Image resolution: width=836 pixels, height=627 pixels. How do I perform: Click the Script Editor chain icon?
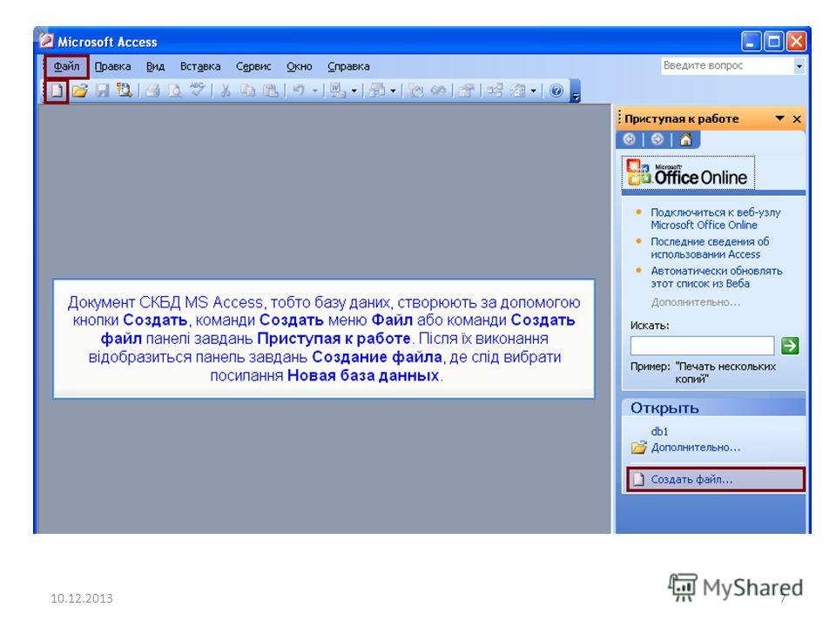(x=438, y=91)
